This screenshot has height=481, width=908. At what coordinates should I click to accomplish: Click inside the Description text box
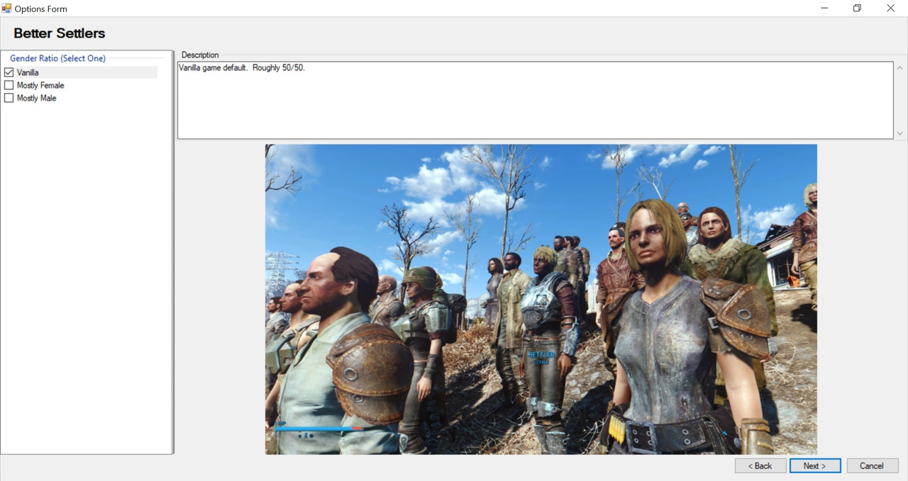pyautogui.click(x=535, y=100)
